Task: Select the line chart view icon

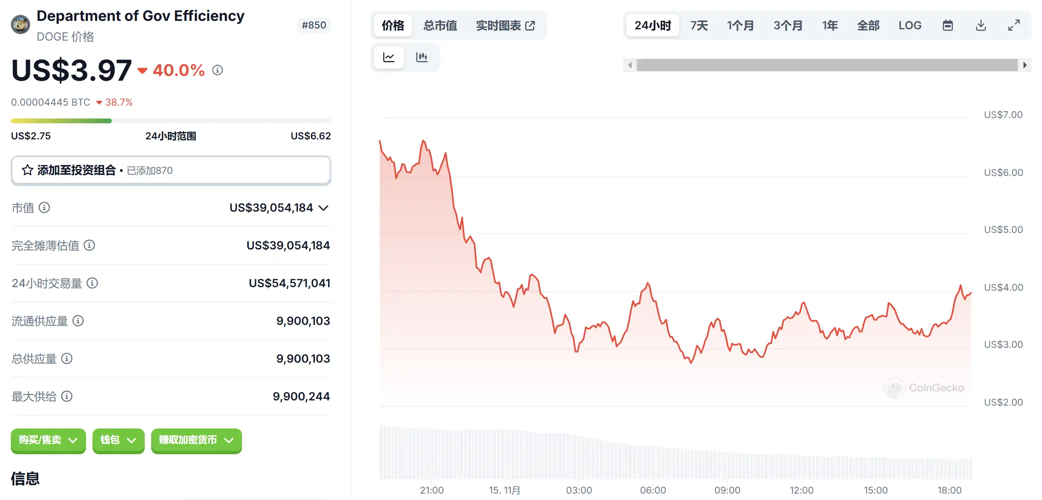Action: coord(389,57)
